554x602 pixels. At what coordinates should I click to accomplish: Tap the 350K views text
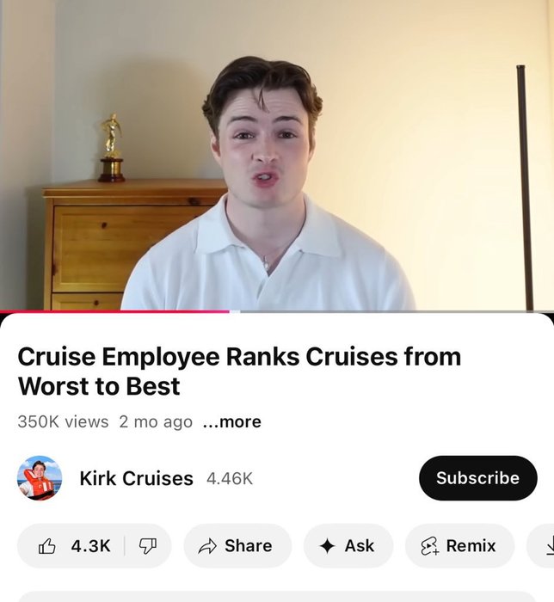point(63,421)
